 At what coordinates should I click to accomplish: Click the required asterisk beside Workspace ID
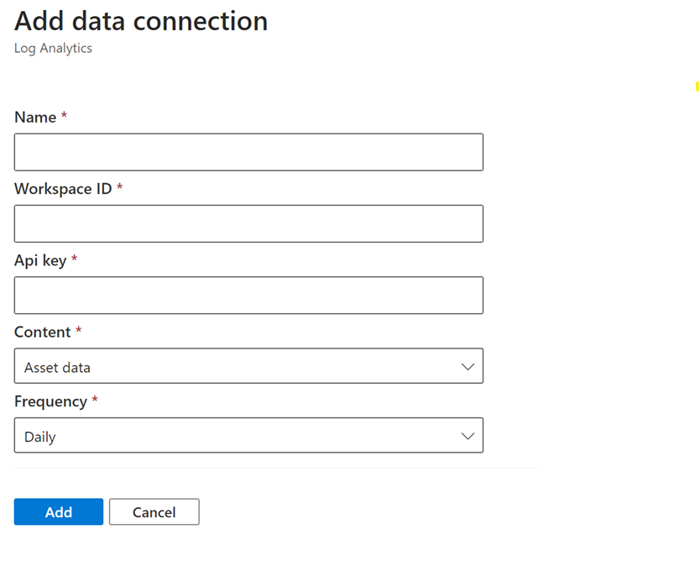pos(119,187)
